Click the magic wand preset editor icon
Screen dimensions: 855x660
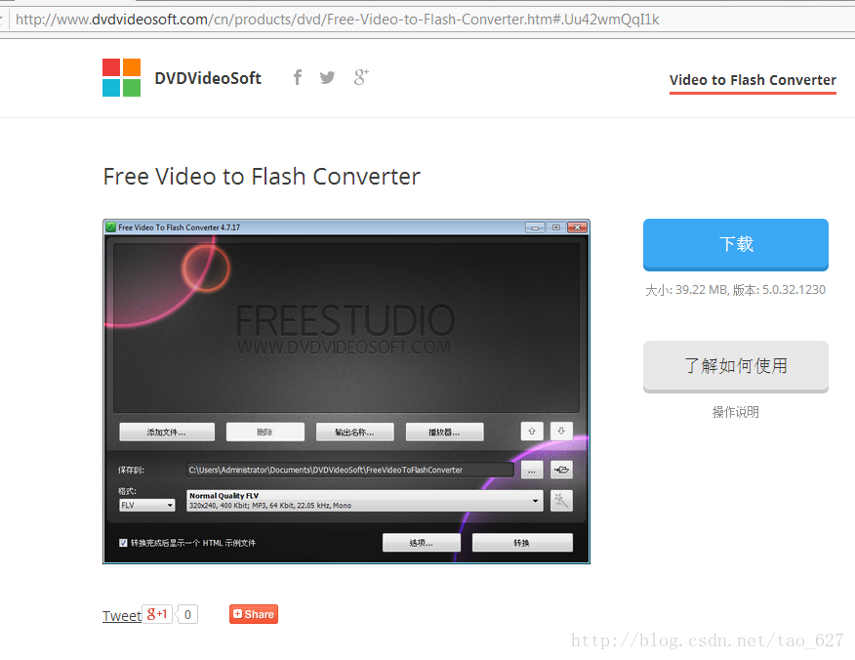[x=561, y=500]
